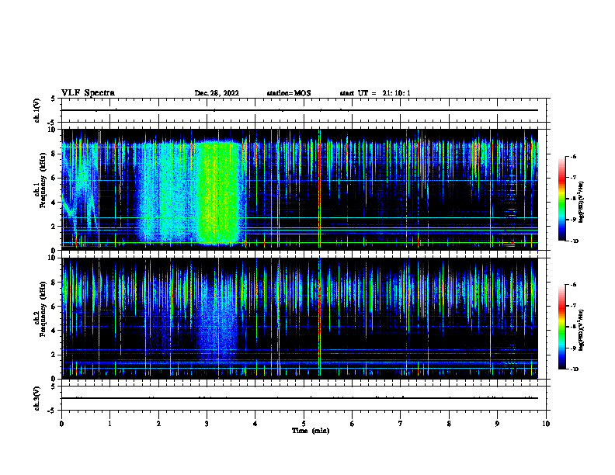Click the ch.2 spectrogram color scale bar
615x475 pixels.
[562, 327]
